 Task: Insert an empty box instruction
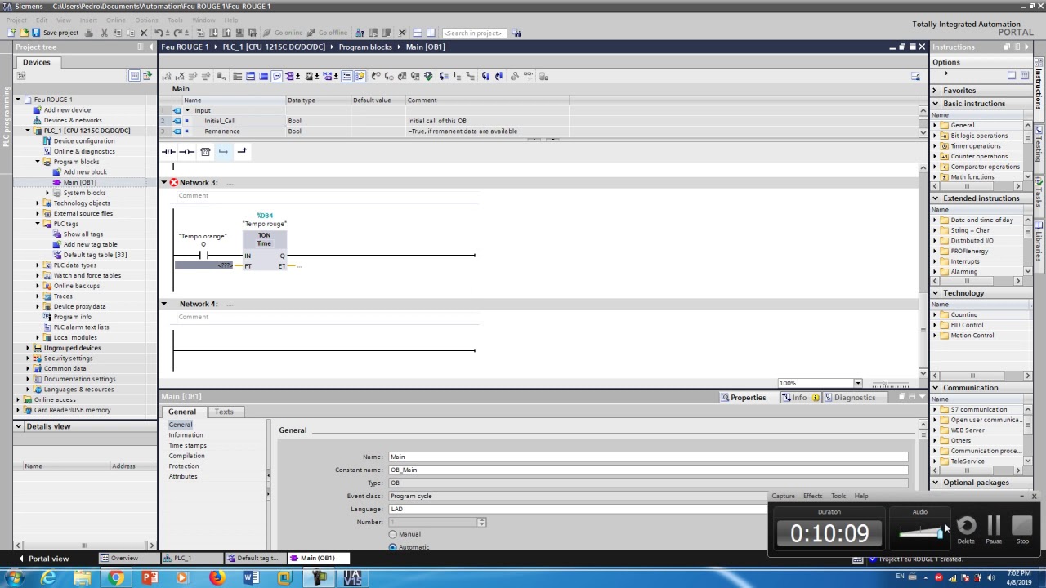[x=205, y=151]
